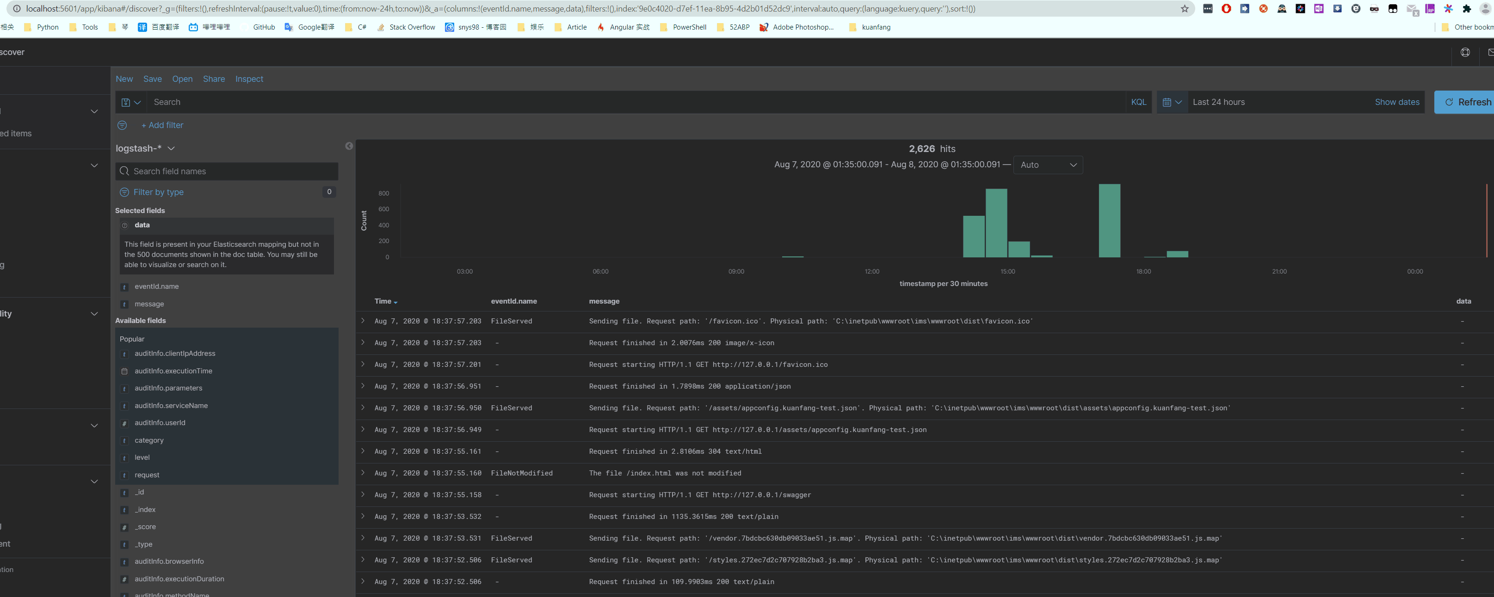The width and height of the screenshot is (1494, 597).
Task: Collapse first left navigation section chevron
Action: [x=94, y=111]
